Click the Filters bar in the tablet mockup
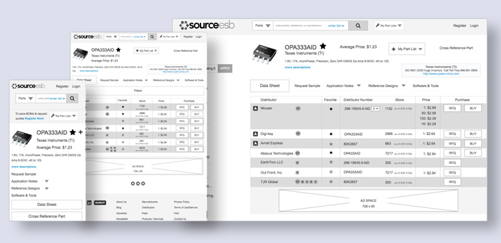 tap(137, 90)
